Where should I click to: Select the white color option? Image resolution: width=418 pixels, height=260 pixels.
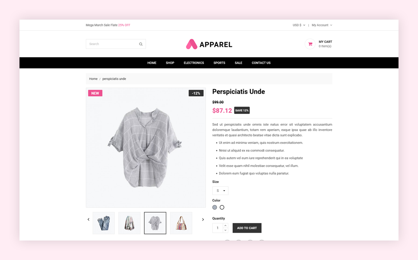[x=222, y=207]
